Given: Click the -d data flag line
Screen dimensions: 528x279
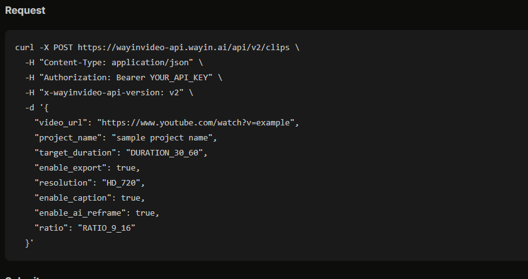Looking at the screenshot, I should click(37, 108).
